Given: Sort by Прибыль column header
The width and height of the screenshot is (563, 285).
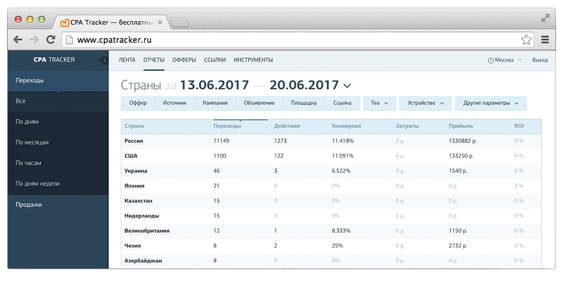Looking at the screenshot, I should (461, 126).
